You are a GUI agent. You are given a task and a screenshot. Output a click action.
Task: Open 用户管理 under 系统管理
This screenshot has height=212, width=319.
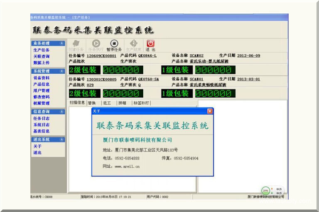41,91
